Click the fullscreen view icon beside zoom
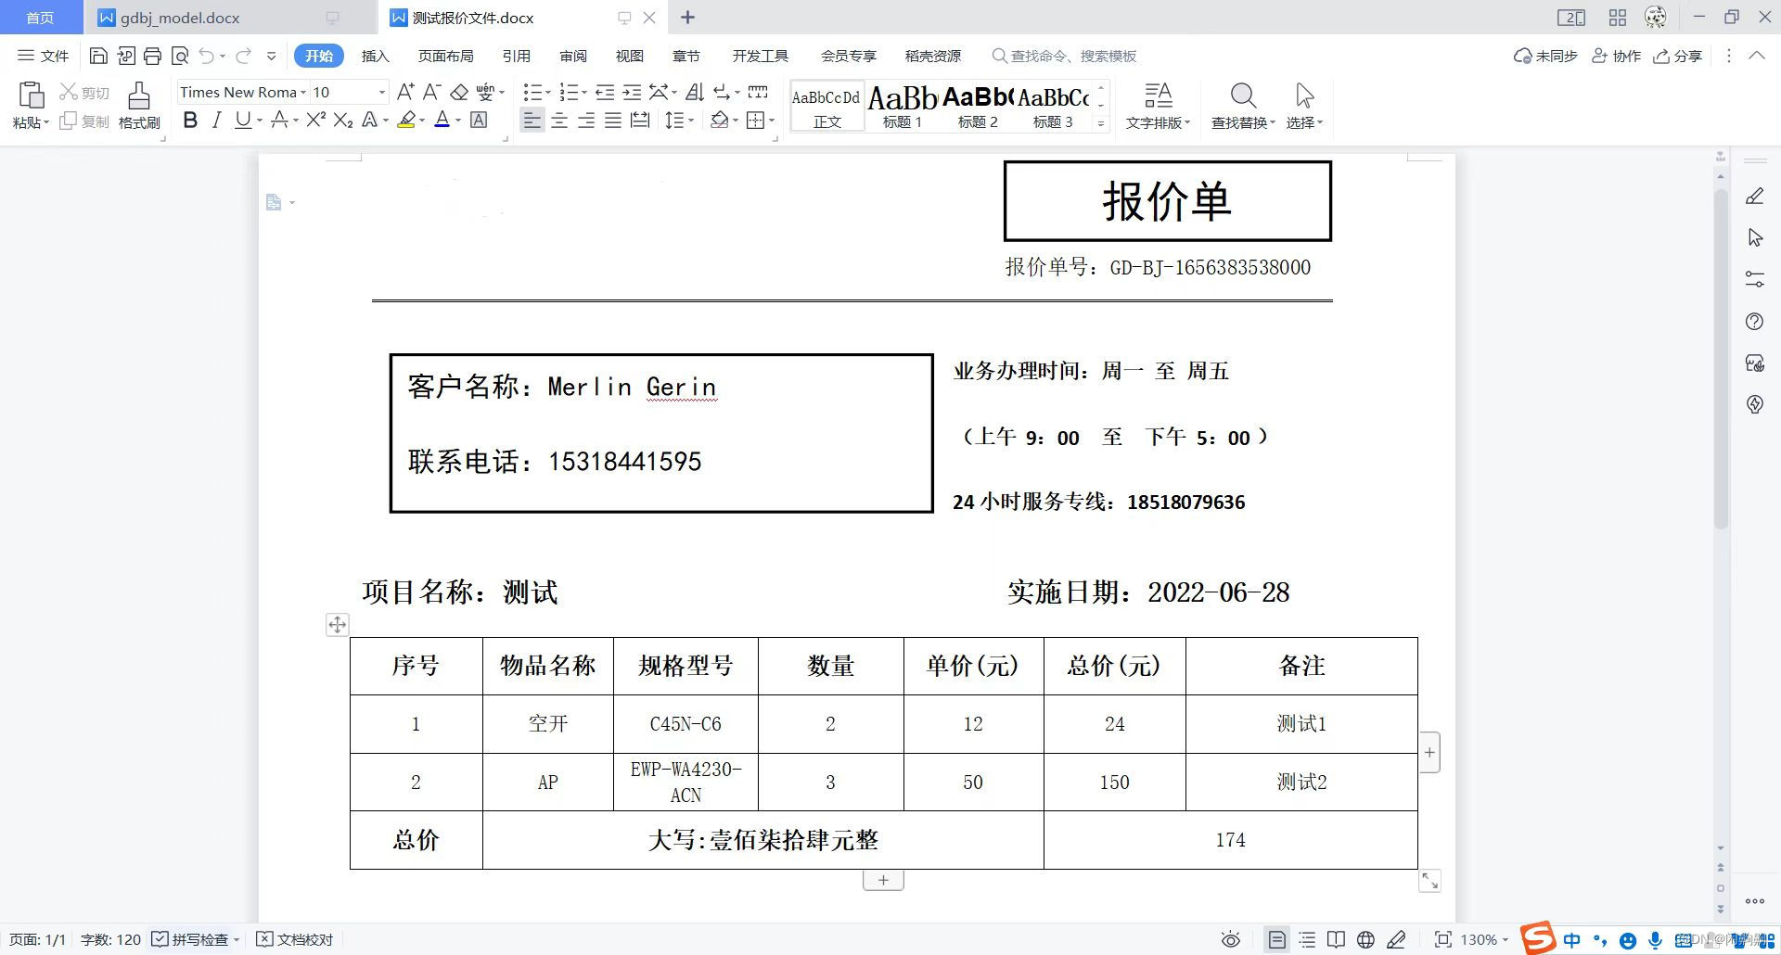The width and height of the screenshot is (1781, 955). coord(1442,939)
